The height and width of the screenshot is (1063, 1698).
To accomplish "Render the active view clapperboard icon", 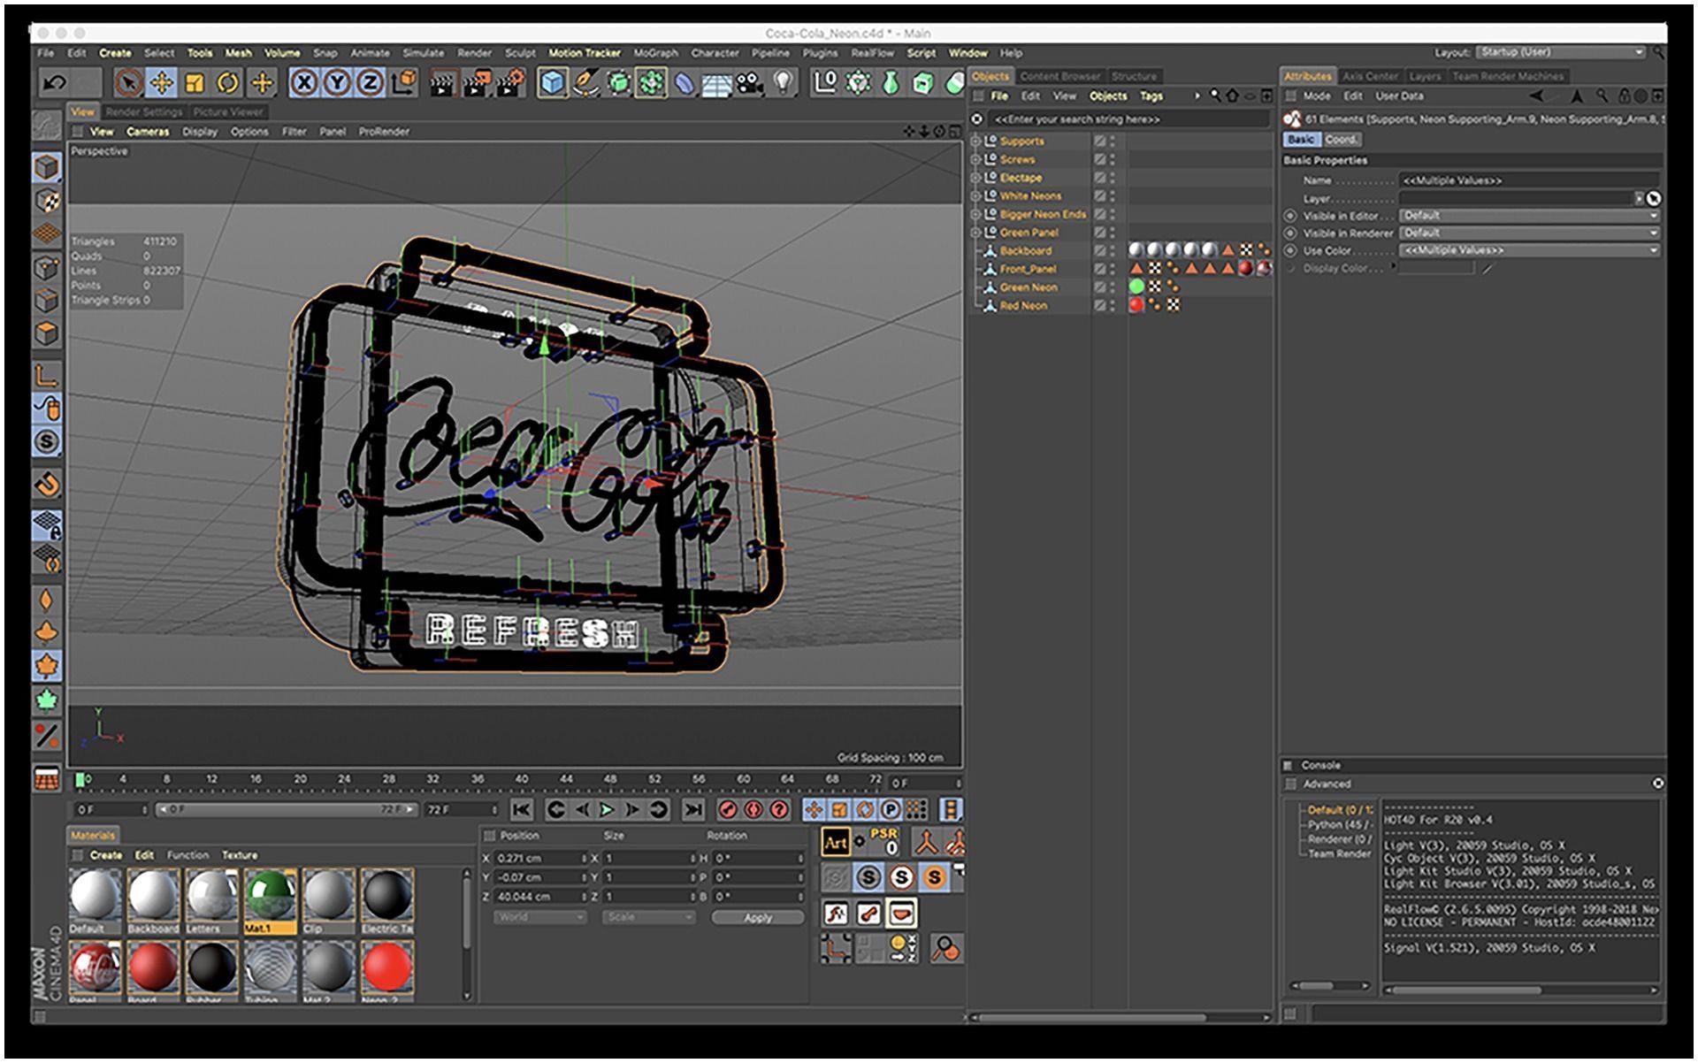I will (x=441, y=83).
